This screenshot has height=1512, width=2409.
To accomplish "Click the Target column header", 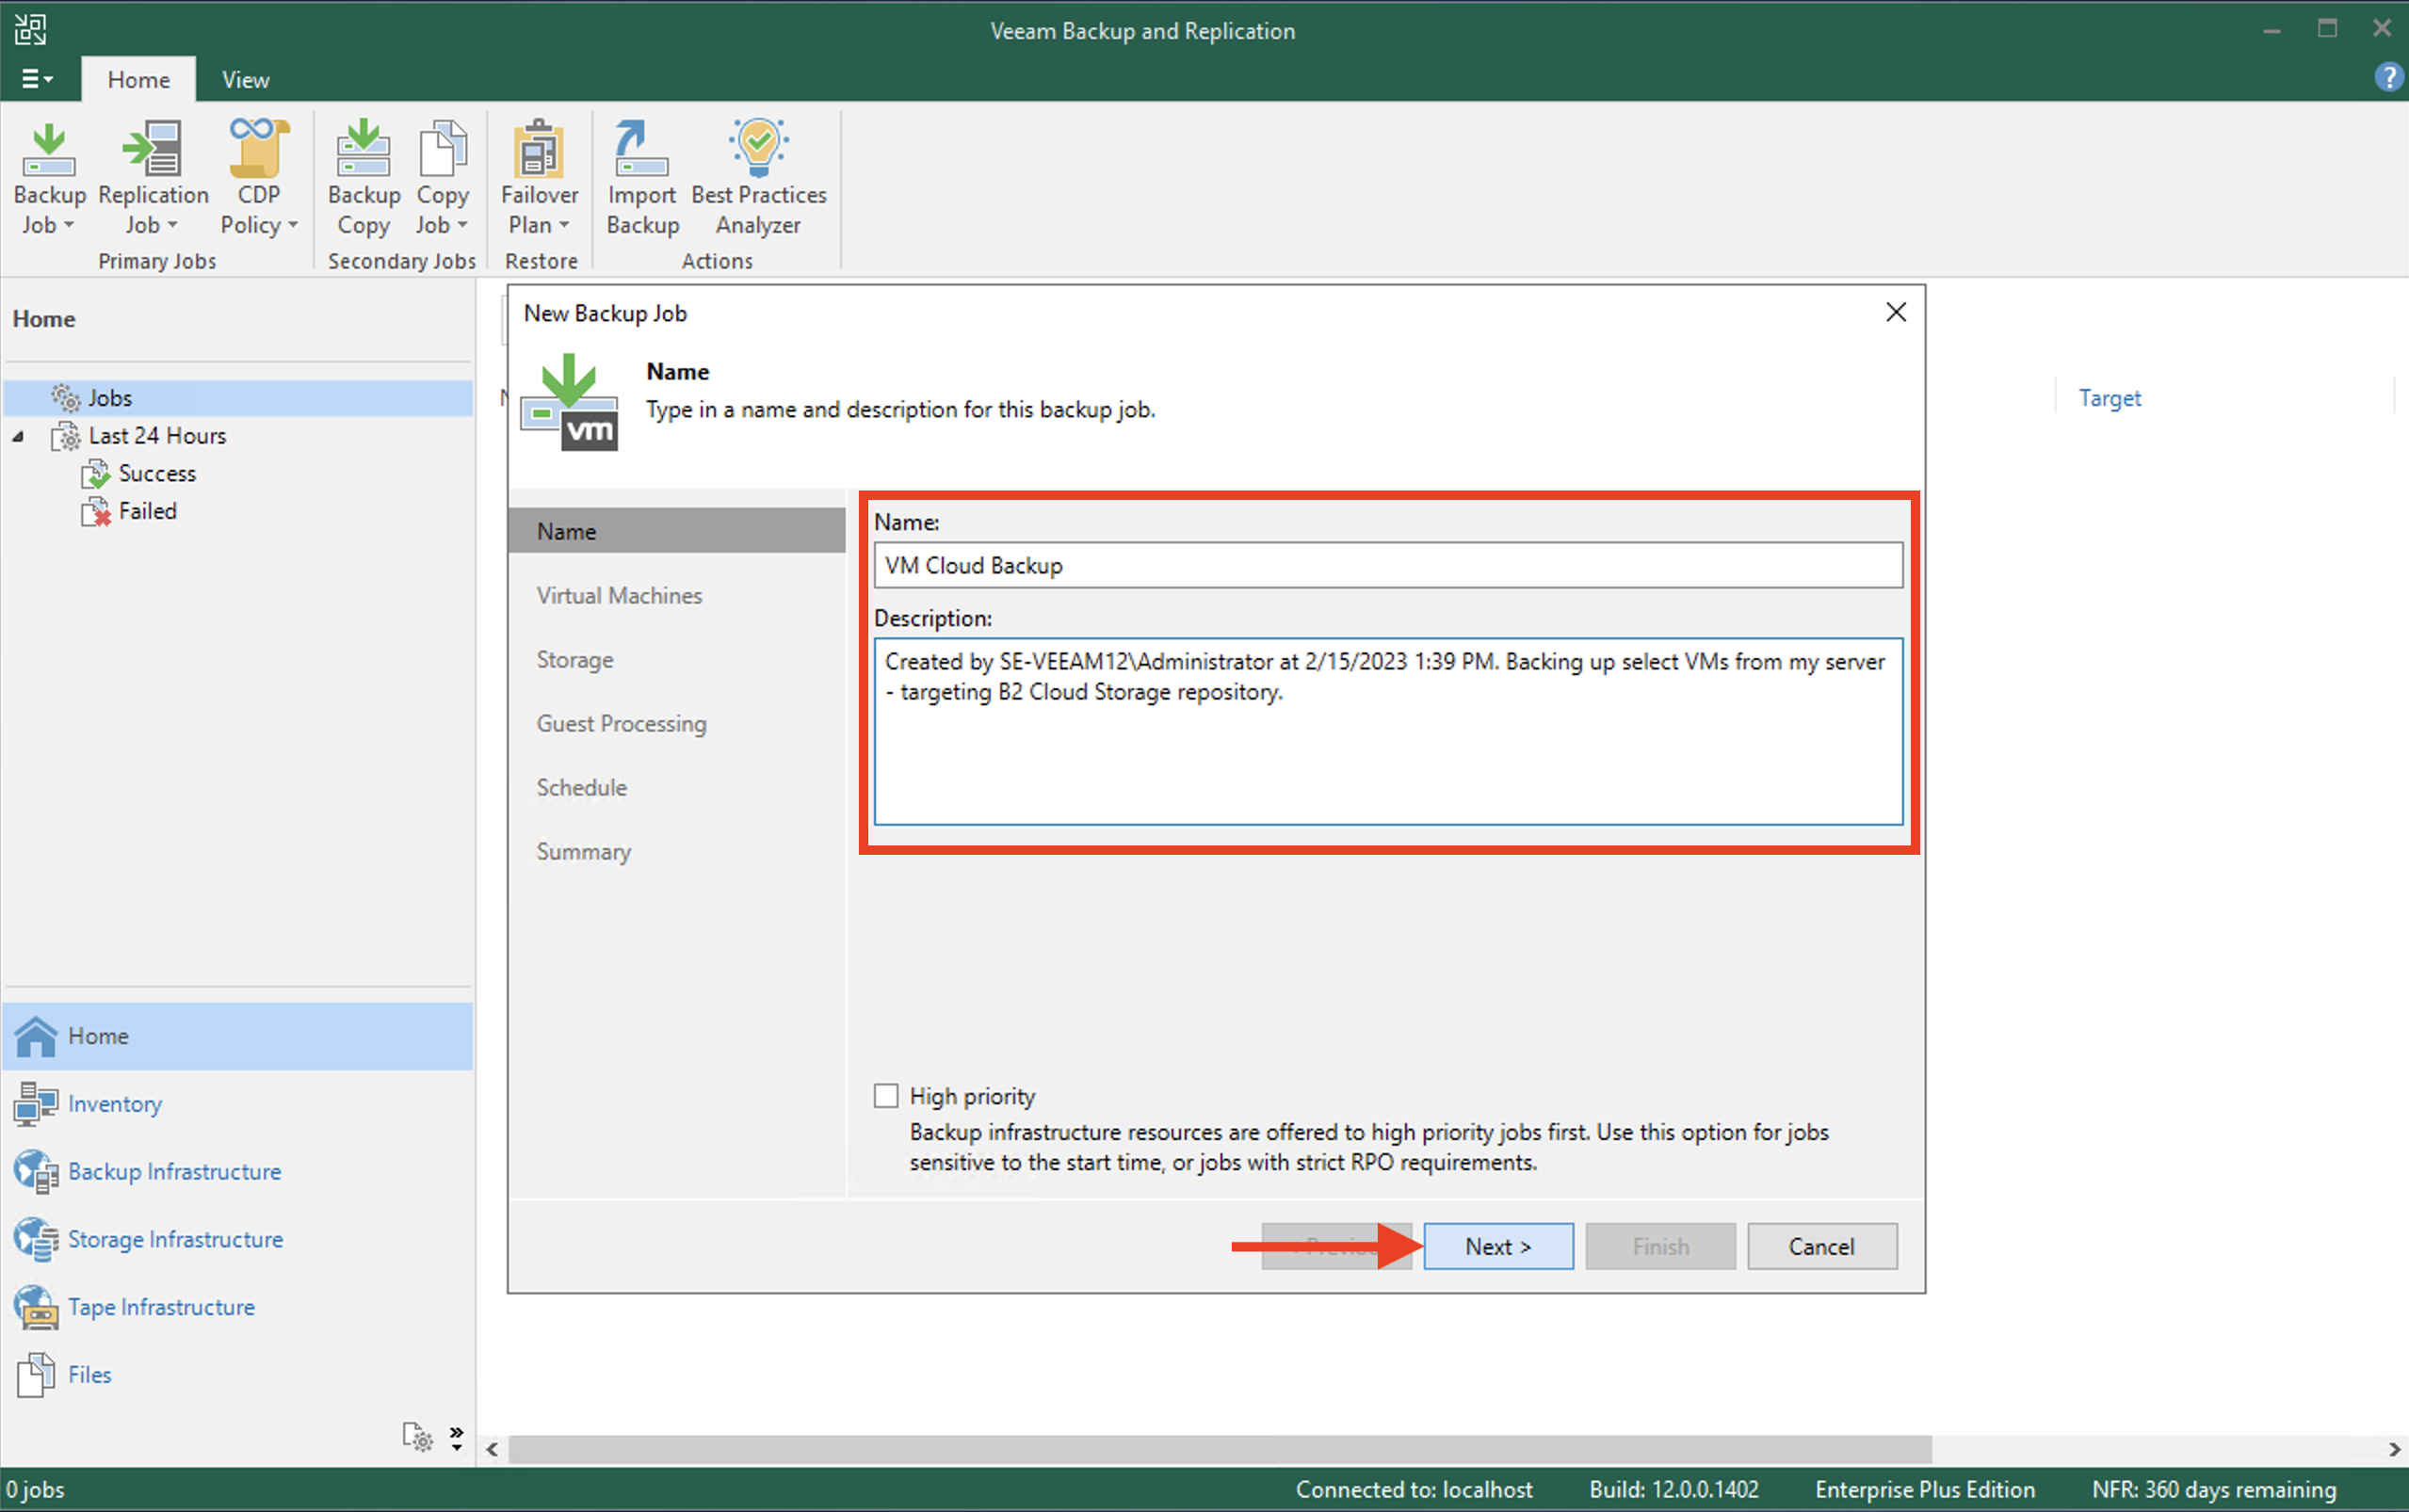I will pyautogui.click(x=2109, y=398).
